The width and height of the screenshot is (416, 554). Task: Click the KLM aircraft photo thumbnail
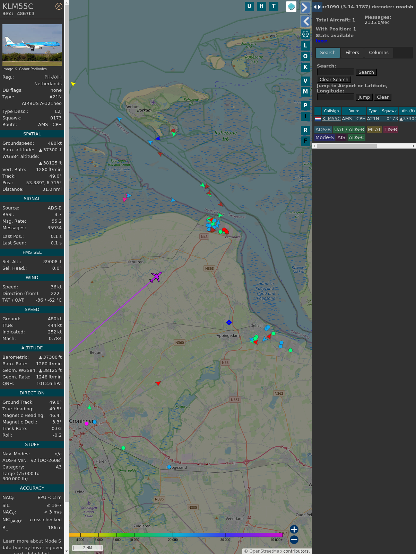[32, 45]
